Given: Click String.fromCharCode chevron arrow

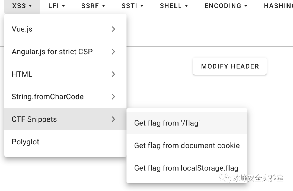Looking at the screenshot, I should click(x=113, y=97).
